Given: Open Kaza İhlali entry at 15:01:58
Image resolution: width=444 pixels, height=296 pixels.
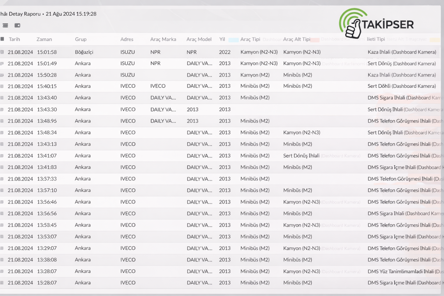Looking at the screenshot, I should click(402, 52).
